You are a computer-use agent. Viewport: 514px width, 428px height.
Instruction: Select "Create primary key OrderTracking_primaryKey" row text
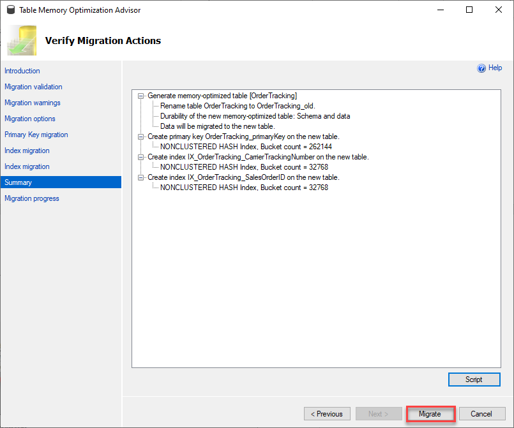tap(243, 137)
